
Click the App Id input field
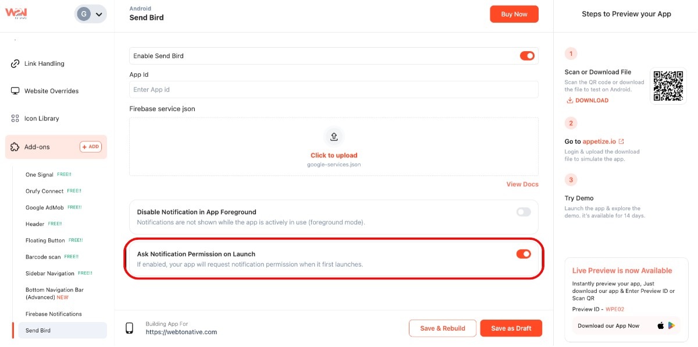pos(333,90)
